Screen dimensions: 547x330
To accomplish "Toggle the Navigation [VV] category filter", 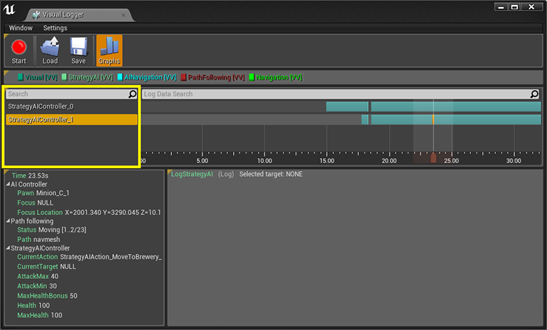I will pyautogui.click(x=276, y=77).
